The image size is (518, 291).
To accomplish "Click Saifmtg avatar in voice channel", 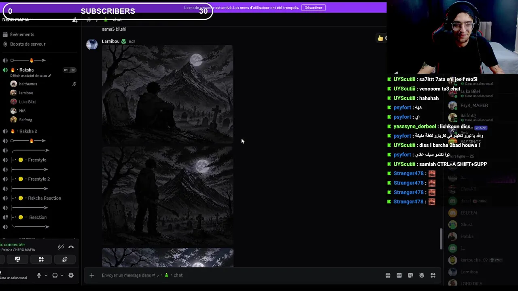I will tap(14, 120).
